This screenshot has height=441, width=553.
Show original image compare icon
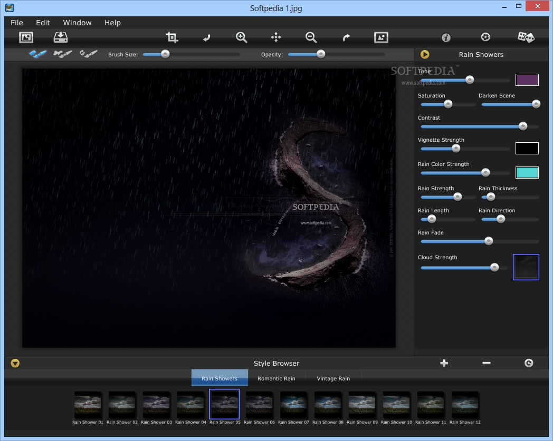[x=382, y=37]
